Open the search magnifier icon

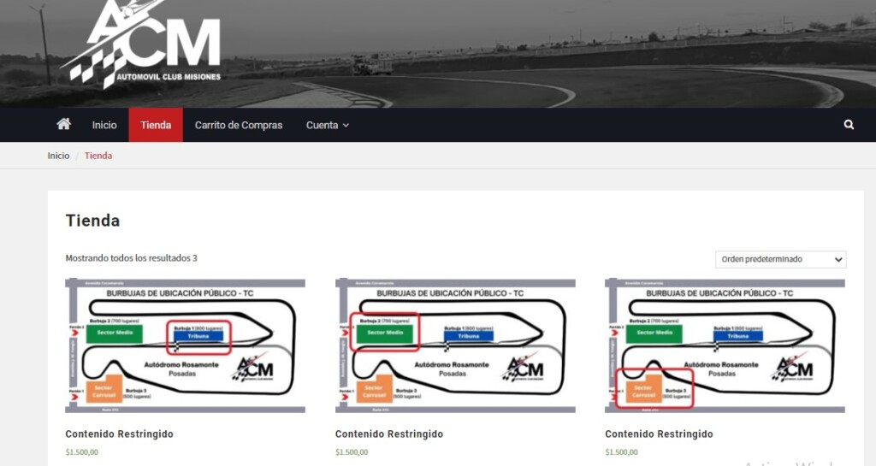849,125
